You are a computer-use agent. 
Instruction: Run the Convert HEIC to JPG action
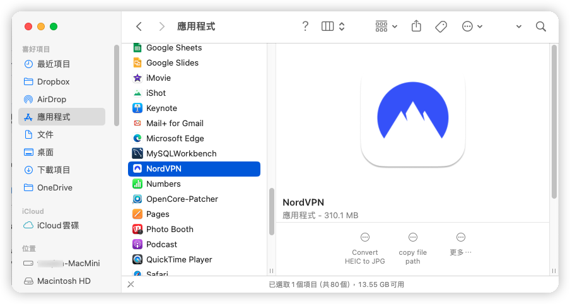pos(365,248)
